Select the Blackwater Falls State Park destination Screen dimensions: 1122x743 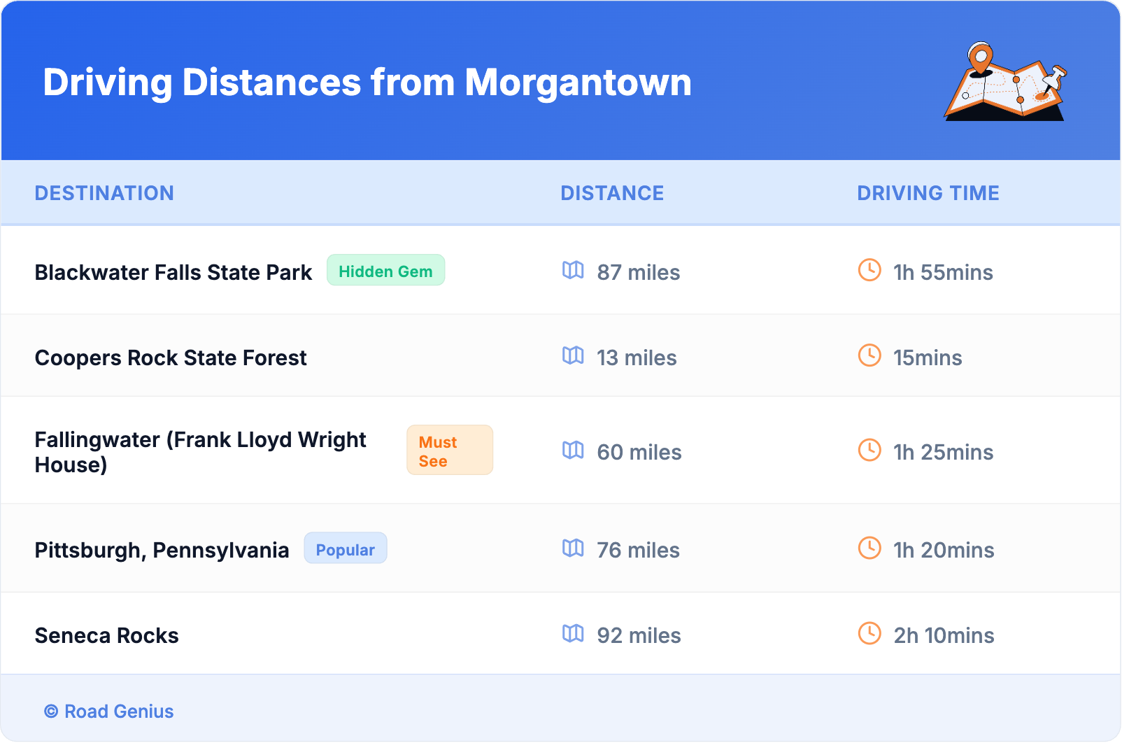(173, 272)
